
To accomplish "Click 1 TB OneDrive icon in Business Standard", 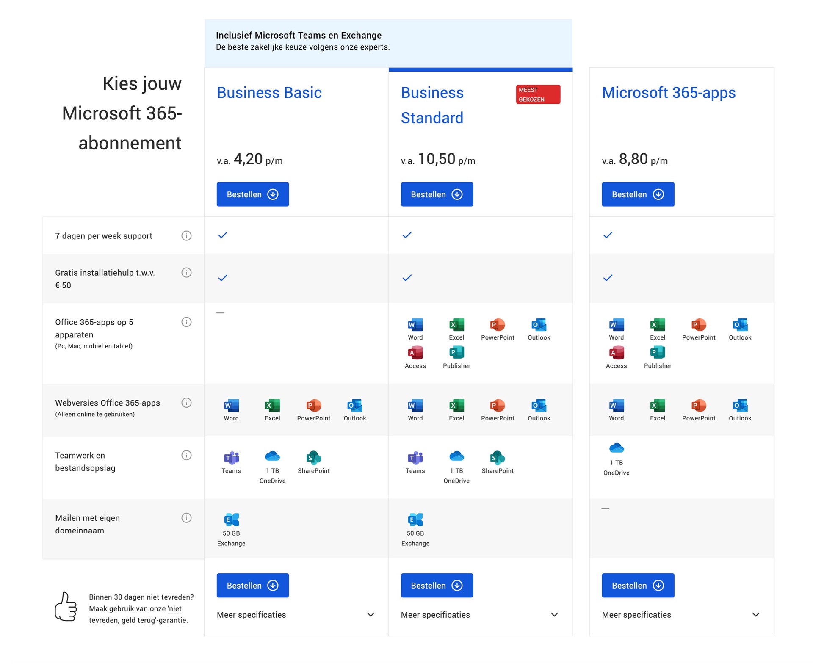I will point(456,456).
